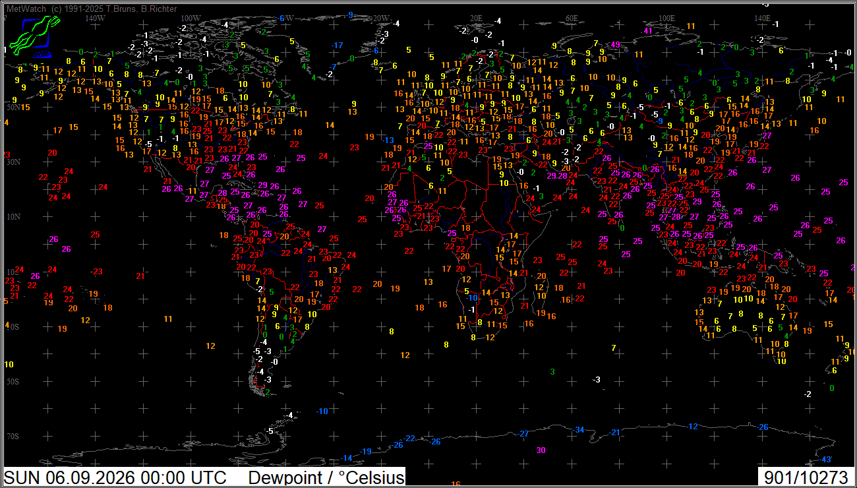Select the 10N latitude label
This screenshot has height=488, width=857.
[13, 217]
